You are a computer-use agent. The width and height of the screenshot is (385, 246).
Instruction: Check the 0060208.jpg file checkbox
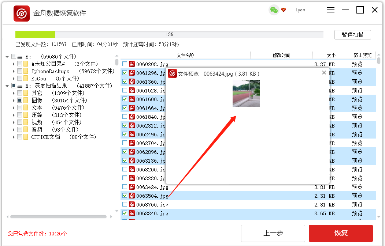(125, 64)
